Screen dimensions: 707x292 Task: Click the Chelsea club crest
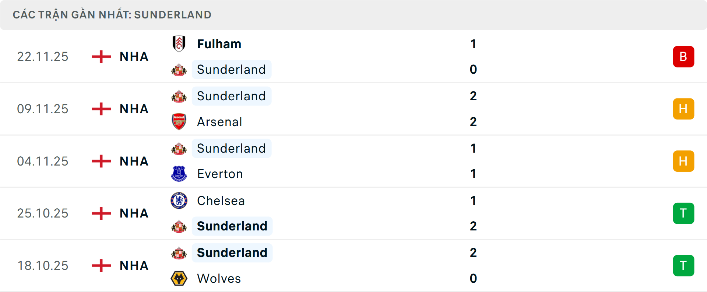coord(179,201)
